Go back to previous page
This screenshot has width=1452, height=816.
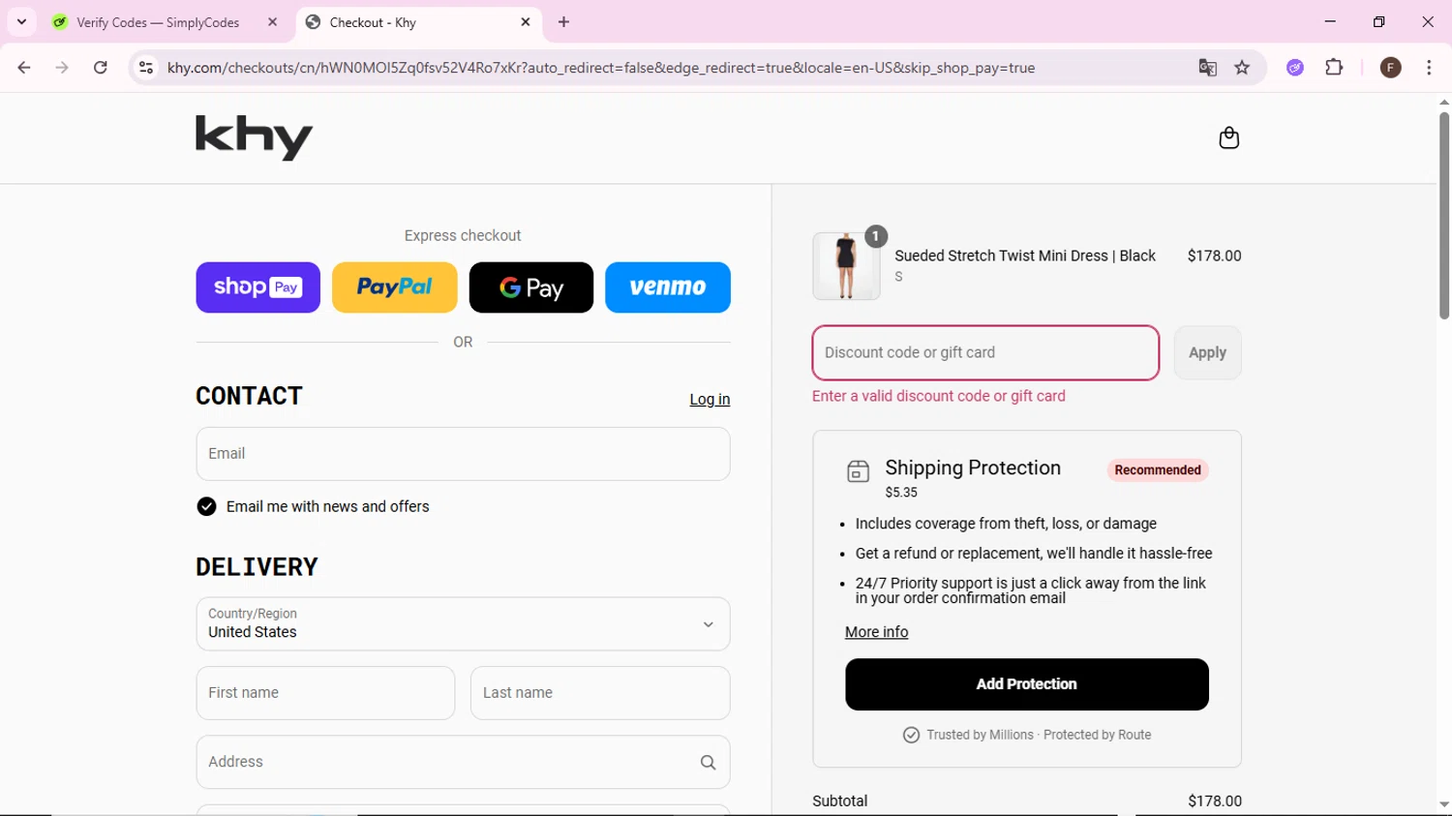coord(24,68)
